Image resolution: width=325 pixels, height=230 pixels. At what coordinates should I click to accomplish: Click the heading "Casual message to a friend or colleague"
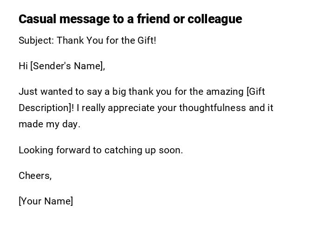(x=130, y=19)
